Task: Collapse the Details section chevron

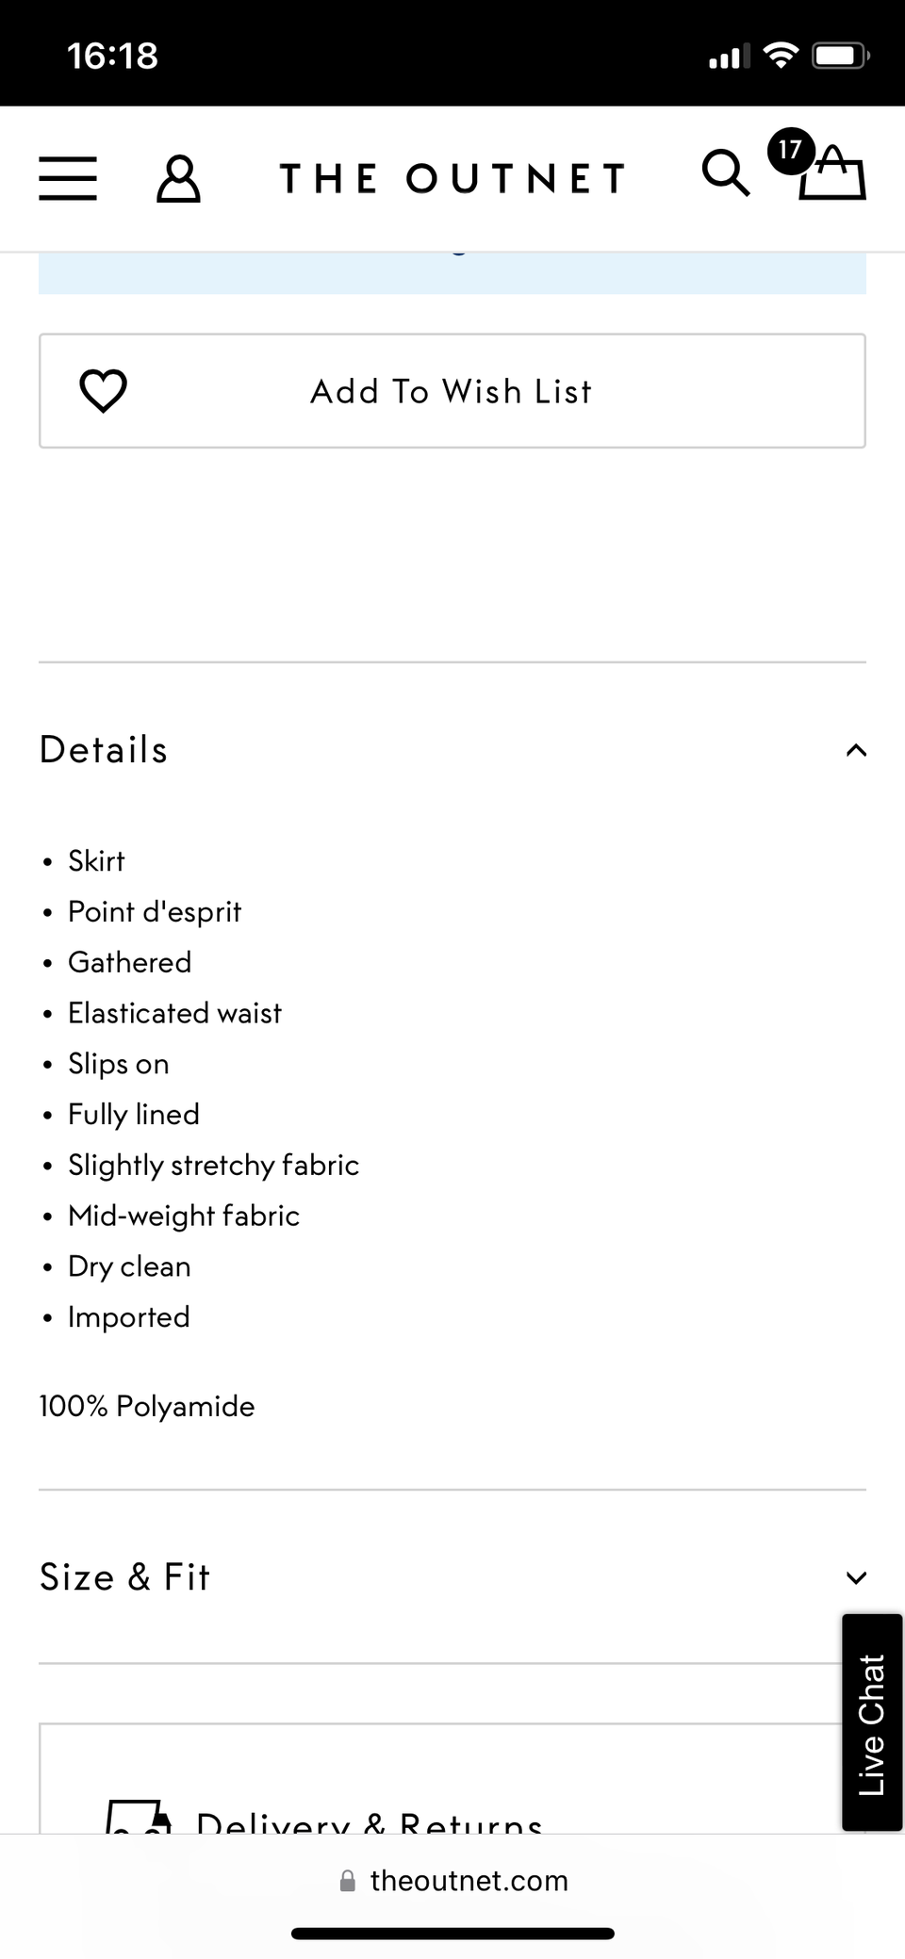Action: (856, 750)
